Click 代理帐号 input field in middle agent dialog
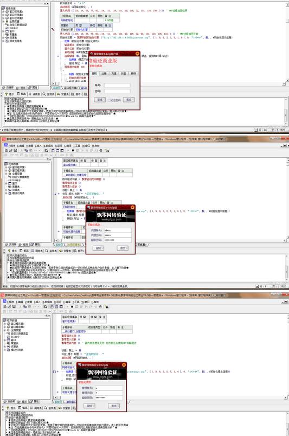The image size is (289, 436). 117,230
